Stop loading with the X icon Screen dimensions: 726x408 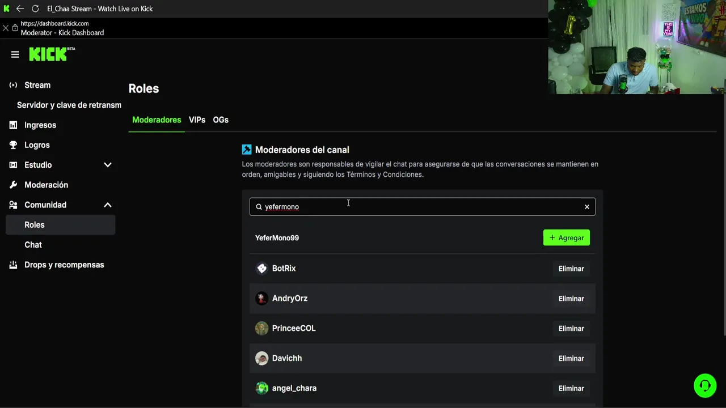6,28
